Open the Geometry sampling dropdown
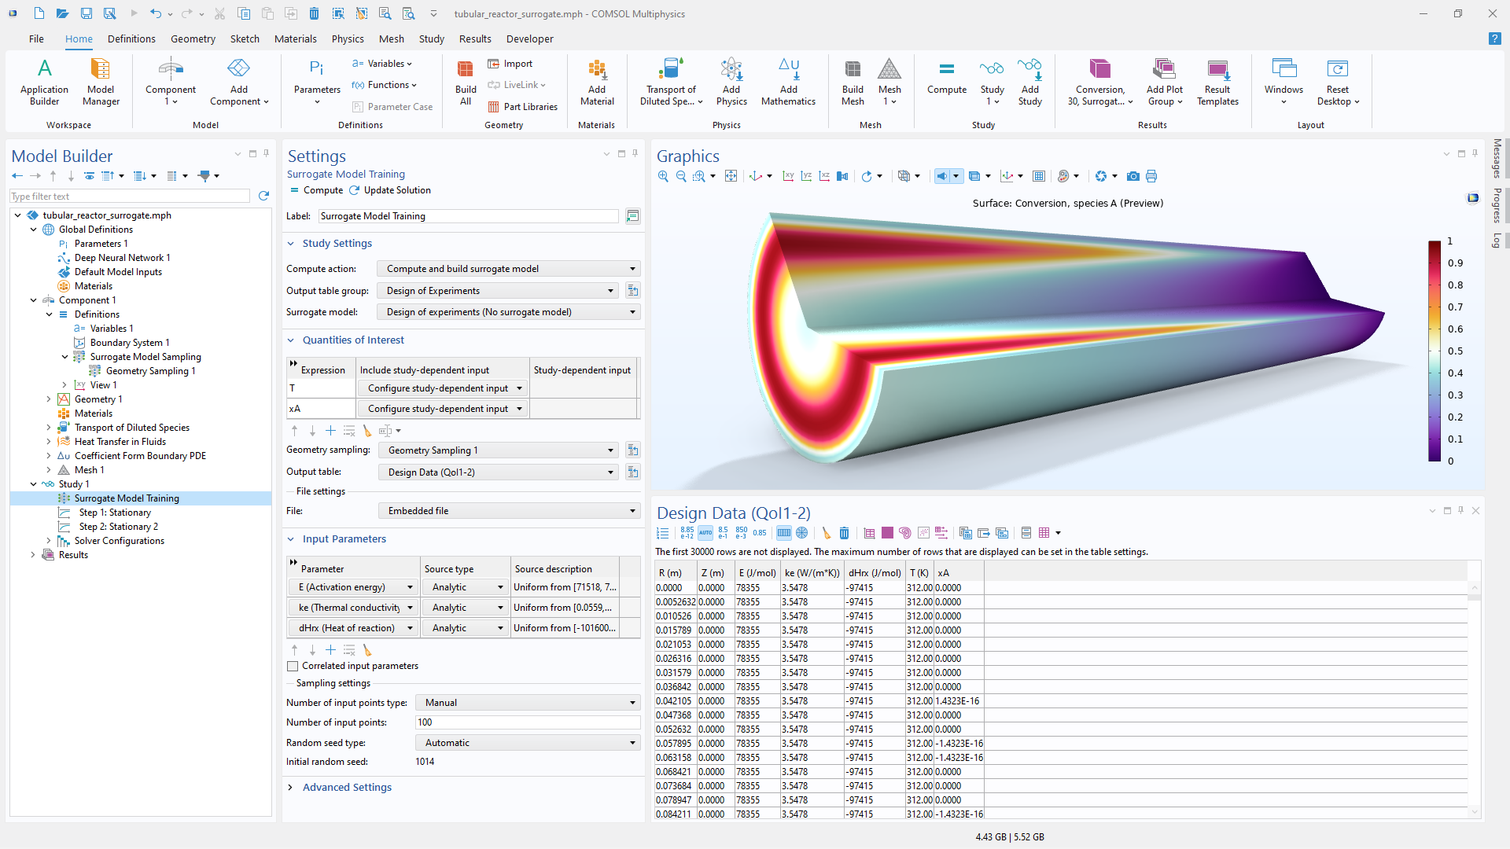The height and width of the screenshot is (849, 1510). (498, 450)
